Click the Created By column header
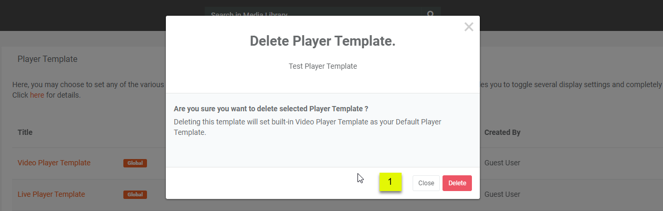The image size is (663, 211). (x=502, y=132)
